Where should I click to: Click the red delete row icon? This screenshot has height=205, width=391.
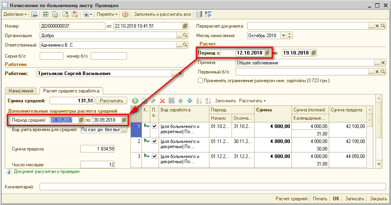tap(162, 101)
